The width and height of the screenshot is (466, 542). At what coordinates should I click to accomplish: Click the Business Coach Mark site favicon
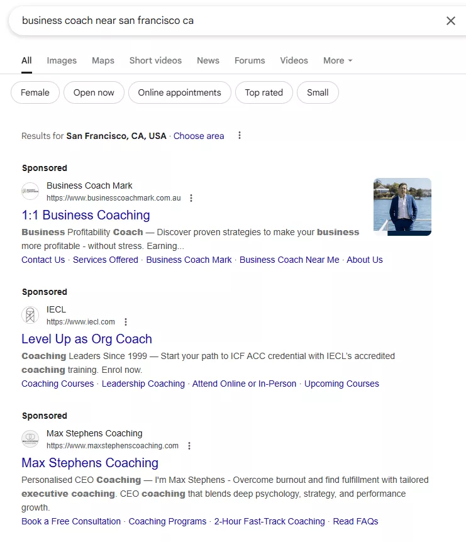pos(30,191)
